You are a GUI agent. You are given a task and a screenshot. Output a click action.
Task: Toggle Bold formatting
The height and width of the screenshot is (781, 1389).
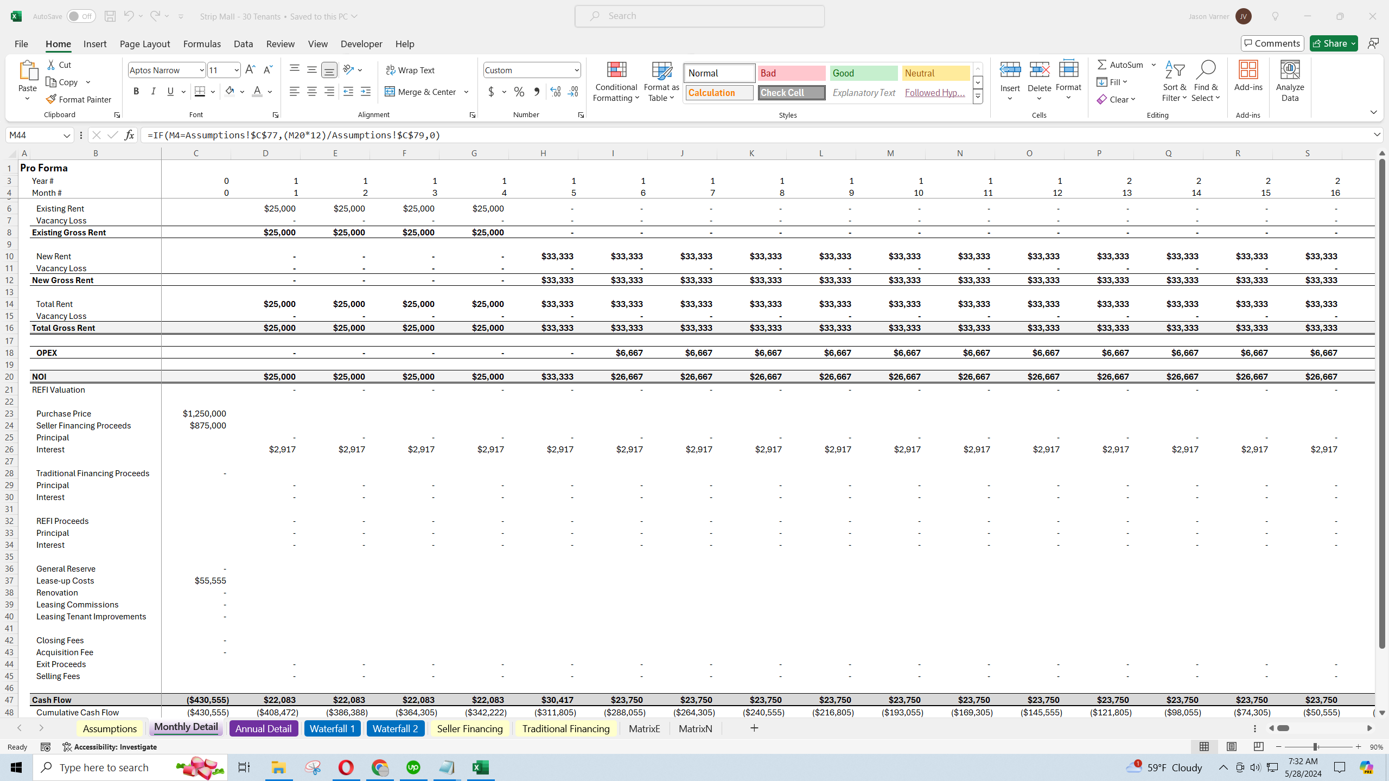coord(136,92)
